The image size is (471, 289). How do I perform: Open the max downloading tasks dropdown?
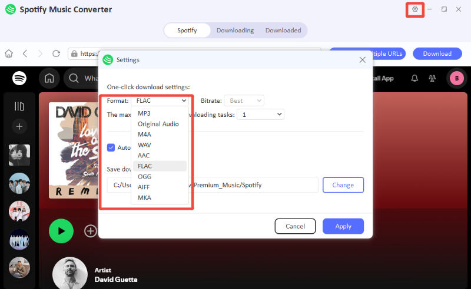261,115
